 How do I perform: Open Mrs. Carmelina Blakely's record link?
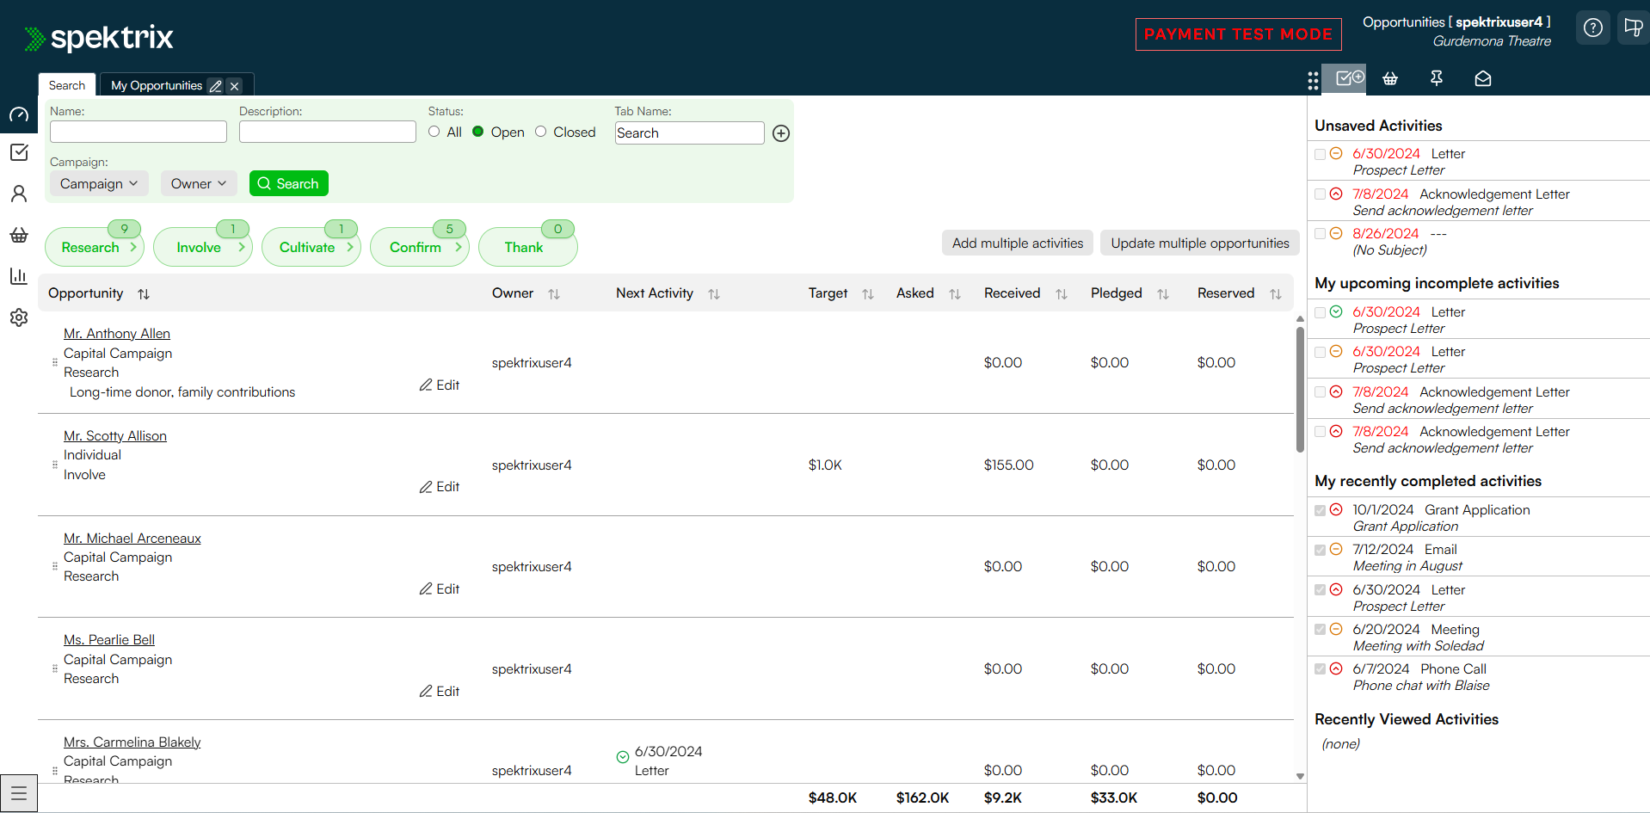point(132,742)
